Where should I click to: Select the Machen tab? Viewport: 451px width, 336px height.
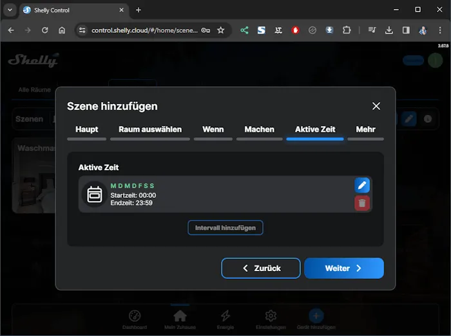pyautogui.click(x=259, y=129)
